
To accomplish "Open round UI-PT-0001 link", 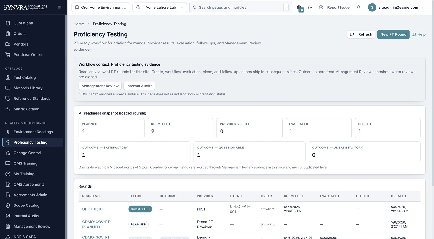I will 92,209.
